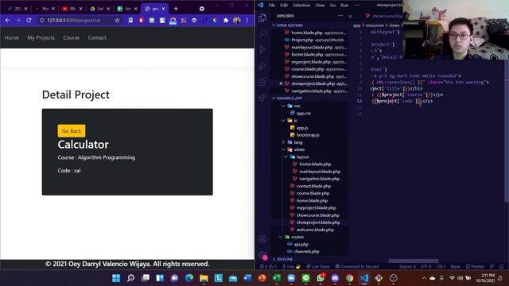This screenshot has height=286, width=509.
Task: Open Windows Start menu
Action: tap(116, 278)
